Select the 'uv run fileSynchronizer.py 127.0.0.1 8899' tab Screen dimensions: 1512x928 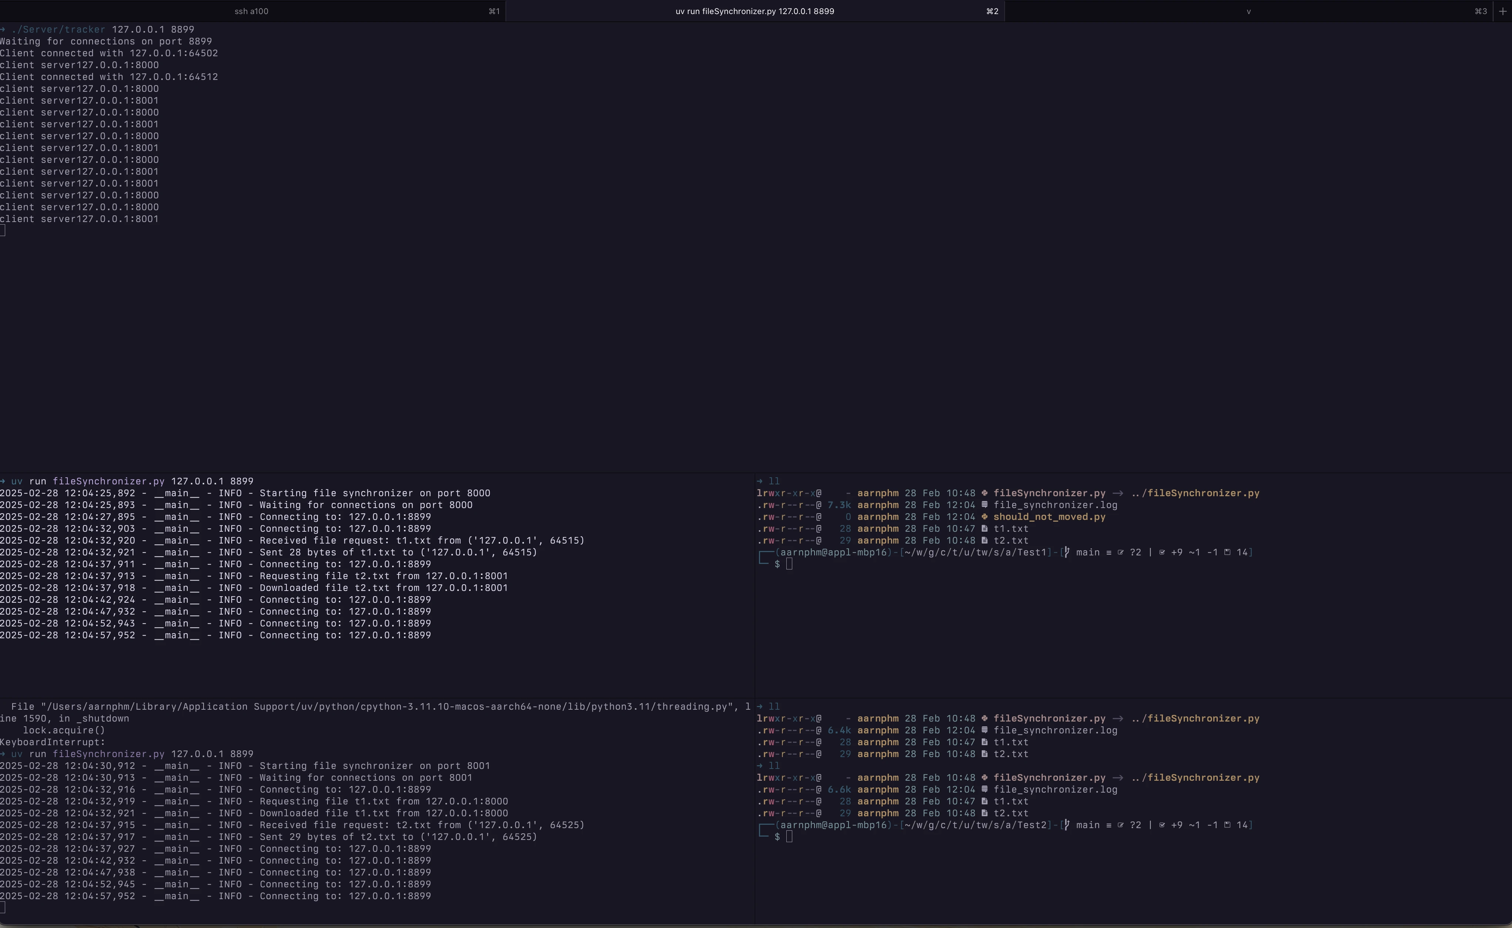click(755, 11)
